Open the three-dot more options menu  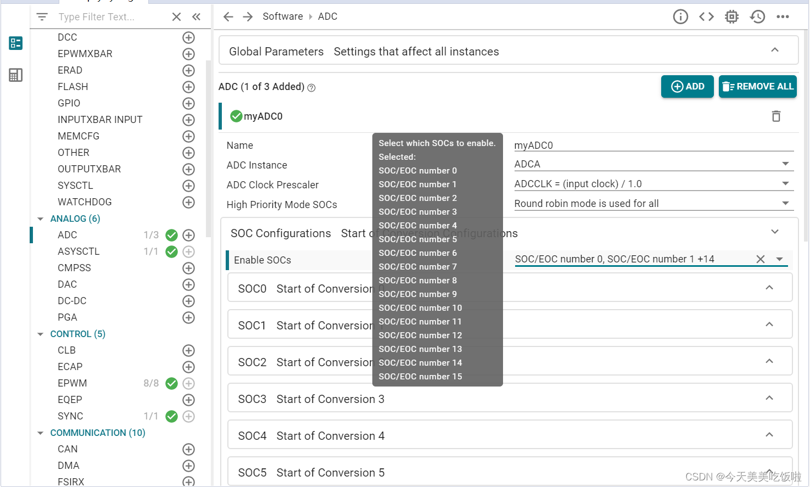(783, 17)
